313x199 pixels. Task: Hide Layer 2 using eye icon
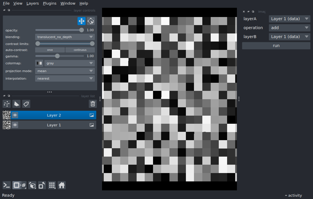(15, 115)
